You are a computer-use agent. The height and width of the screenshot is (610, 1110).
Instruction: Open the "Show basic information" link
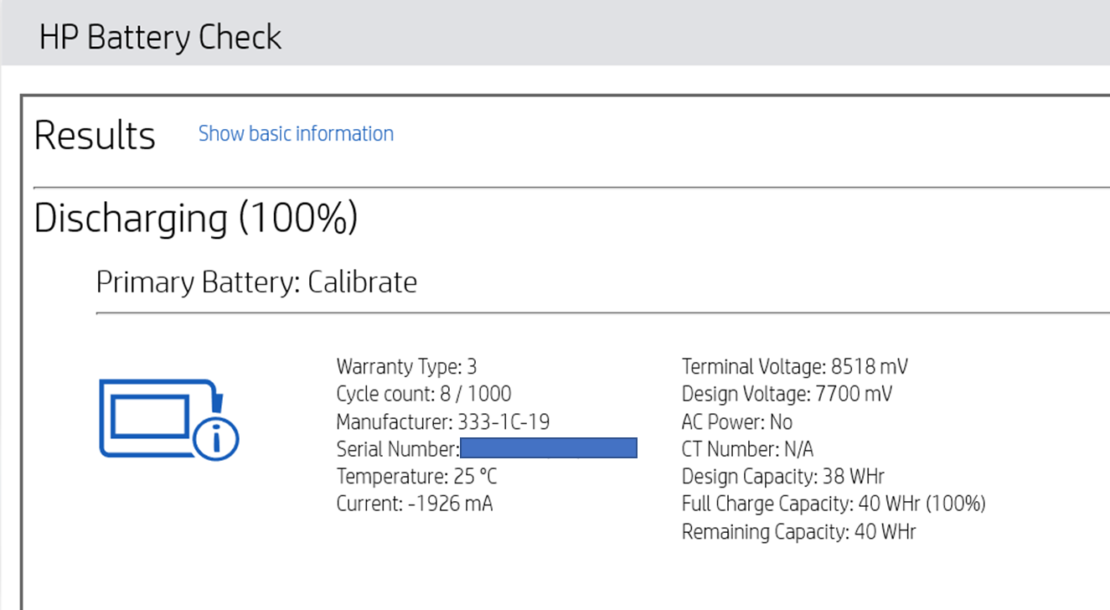[x=296, y=133]
